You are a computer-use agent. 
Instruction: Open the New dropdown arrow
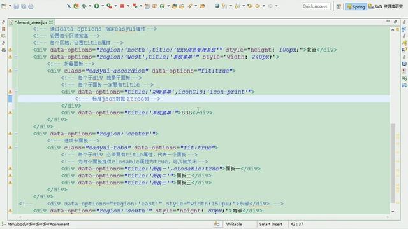10,6
